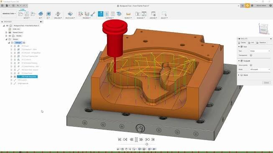Click the job status clock icon in the title bar
Image resolution: width=273 pixels, height=153 pixels.
tap(247, 5)
